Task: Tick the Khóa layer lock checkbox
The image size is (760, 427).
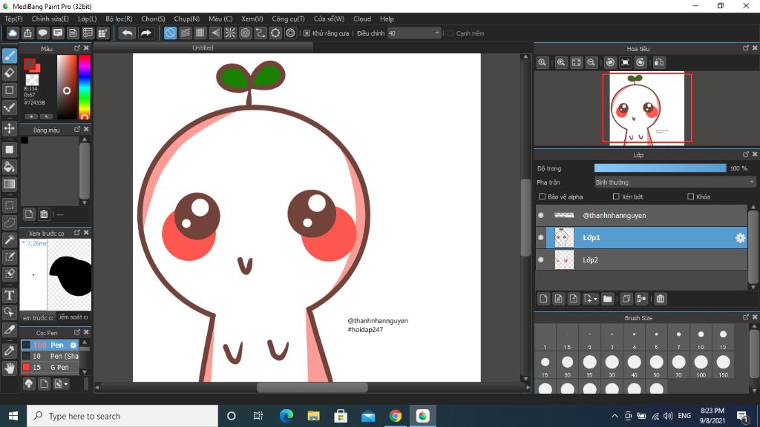Action: [691, 197]
